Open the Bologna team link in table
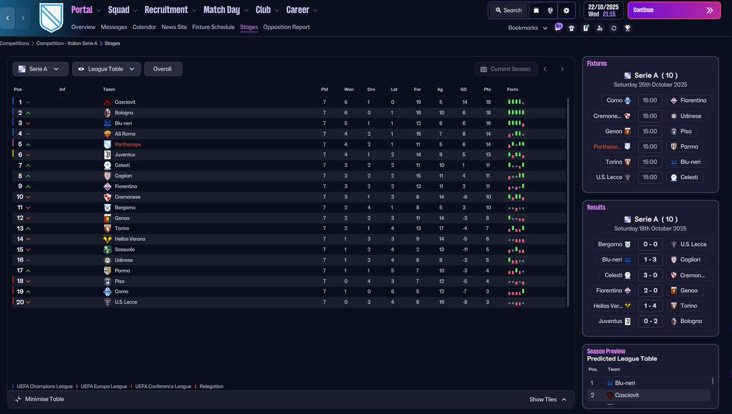Screen dimensions: 732x414 pyautogui.click(x=124, y=113)
